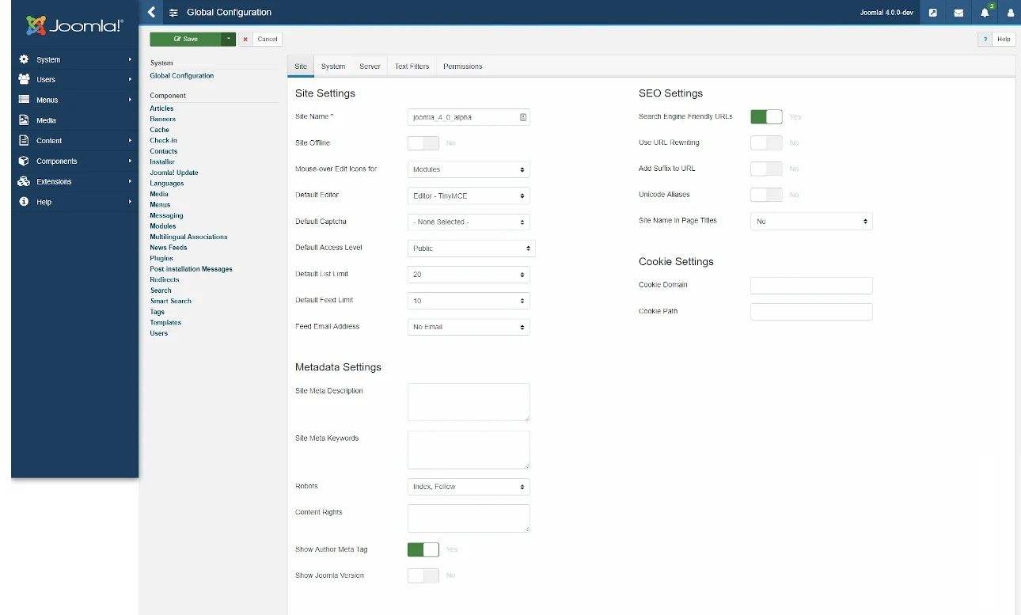Enable the Use URL Rewriting toggle

[765, 142]
